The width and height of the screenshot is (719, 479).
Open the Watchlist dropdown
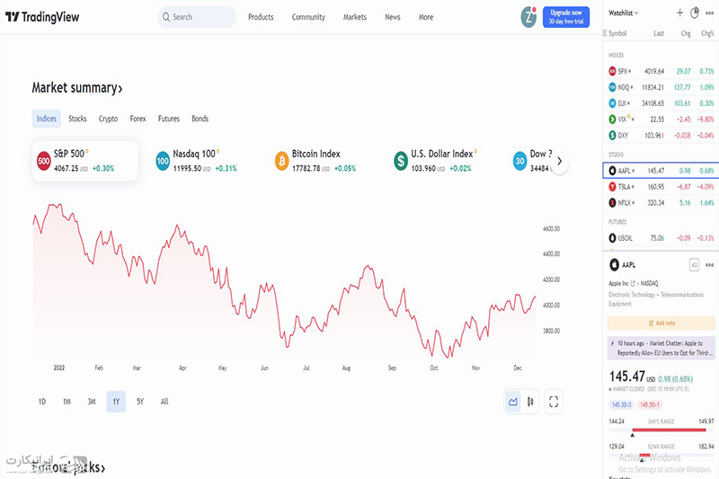click(x=623, y=13)
